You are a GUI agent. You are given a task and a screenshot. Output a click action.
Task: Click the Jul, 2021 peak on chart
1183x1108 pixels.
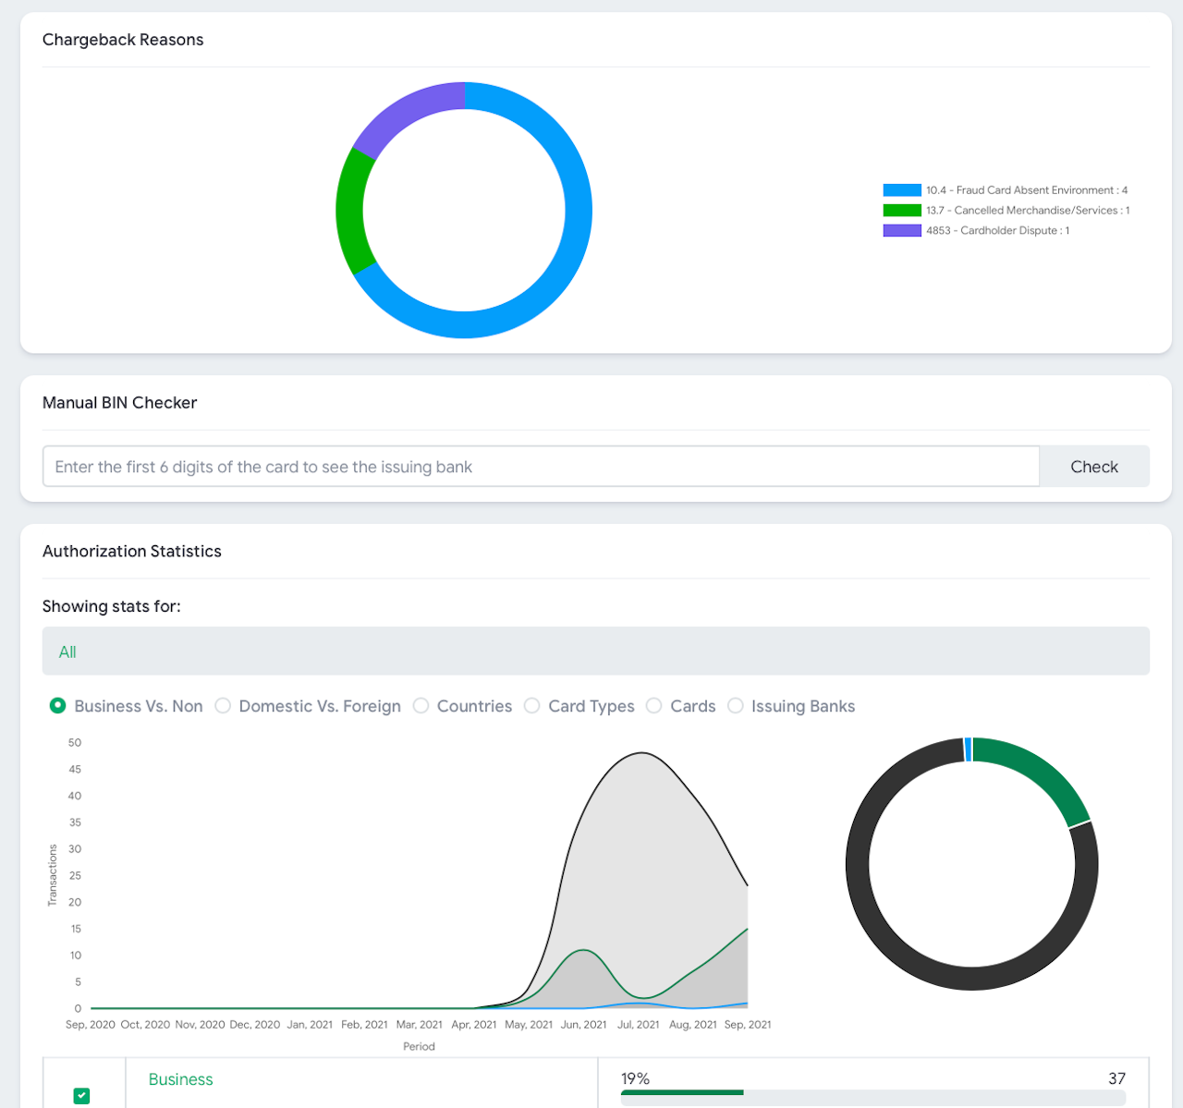point(640,753)
